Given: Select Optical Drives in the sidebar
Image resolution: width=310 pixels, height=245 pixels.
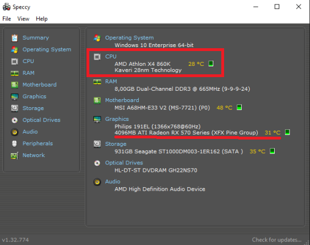Looking at the screenshot, I should tap(42, 120).
